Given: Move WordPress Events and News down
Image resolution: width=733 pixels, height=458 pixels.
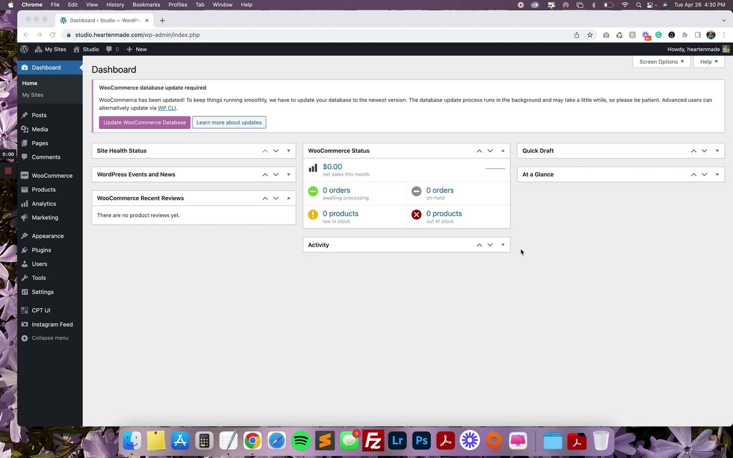Looking at the screenshot, I should [275, 175].
